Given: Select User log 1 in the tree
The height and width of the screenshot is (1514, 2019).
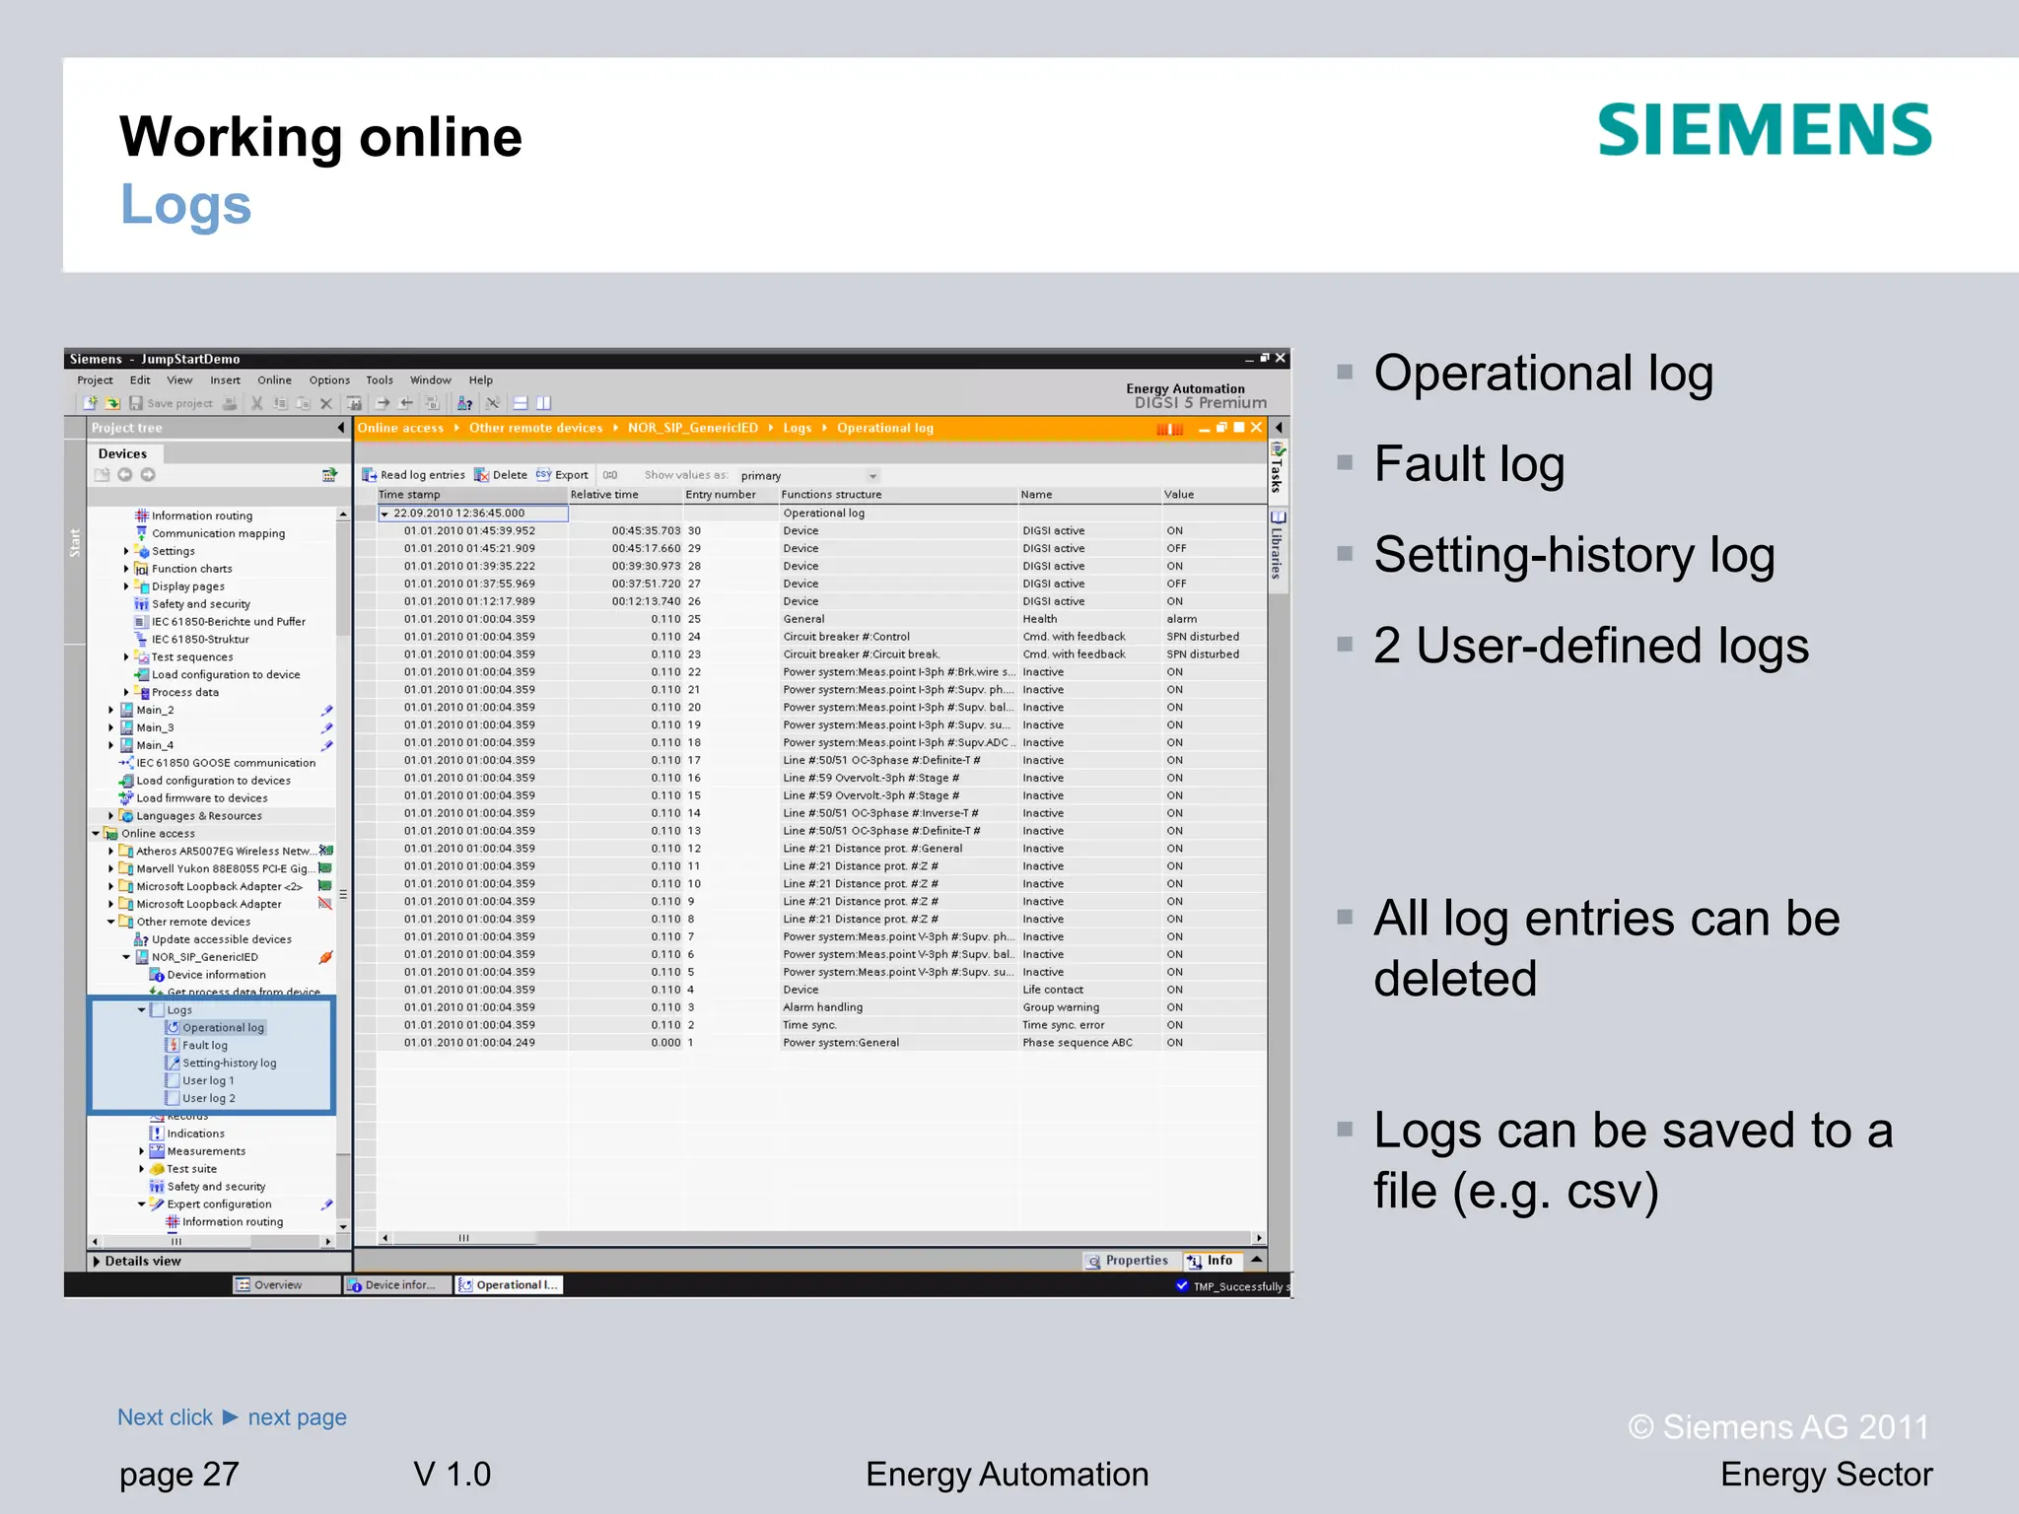Looking at the screenshot, I should 208,1081.
